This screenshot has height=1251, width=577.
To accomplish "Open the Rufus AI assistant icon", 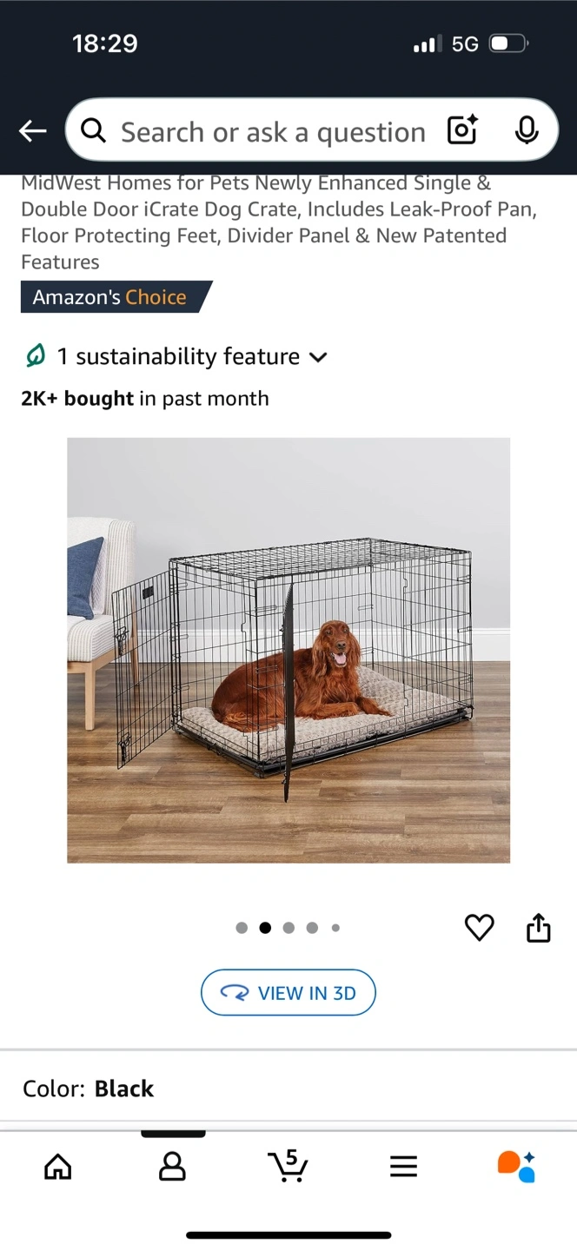I will (516, 1167).
